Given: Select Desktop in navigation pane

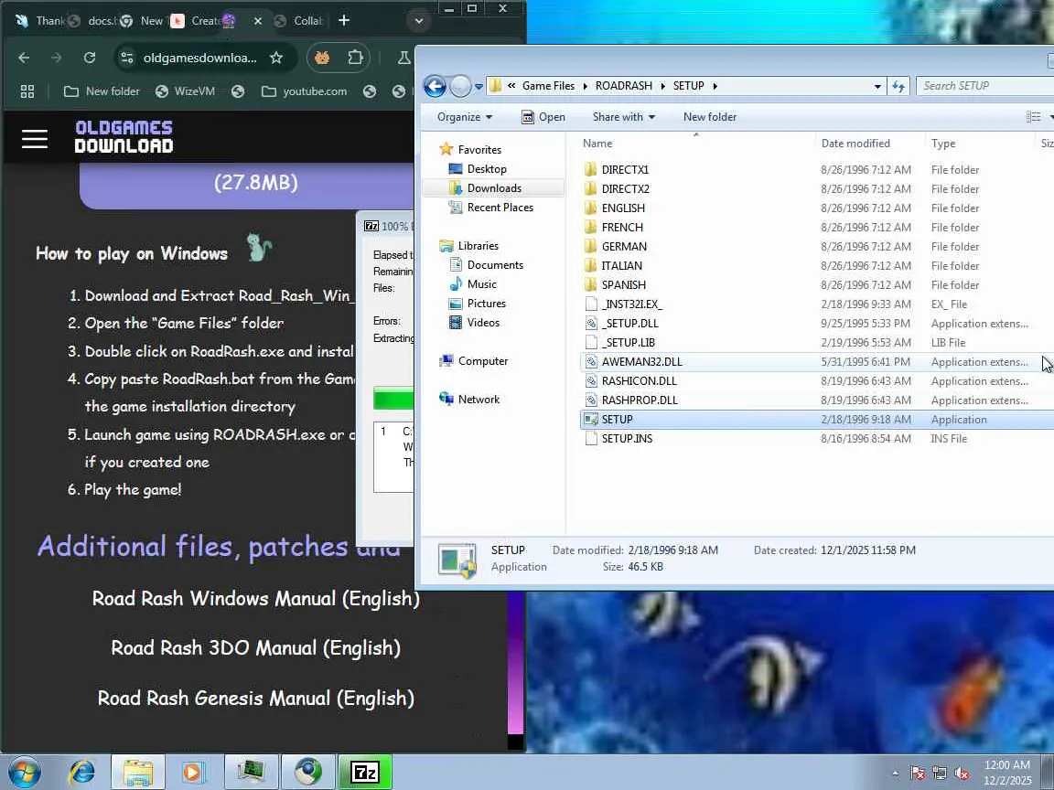Looking at the screenshot, I should (x=487, y=169).
